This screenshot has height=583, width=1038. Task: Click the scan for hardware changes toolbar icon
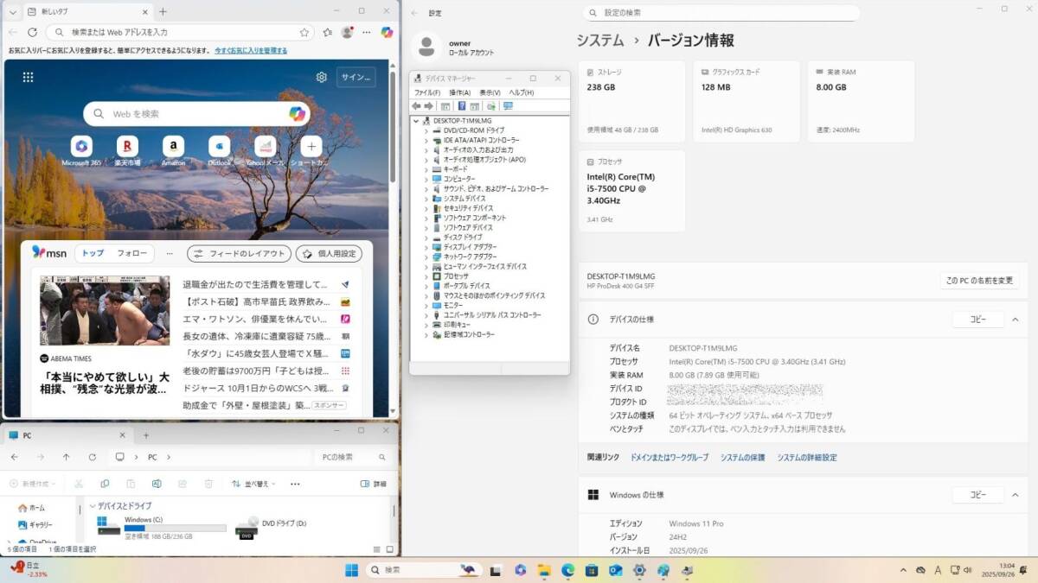[x=508, y=106]
